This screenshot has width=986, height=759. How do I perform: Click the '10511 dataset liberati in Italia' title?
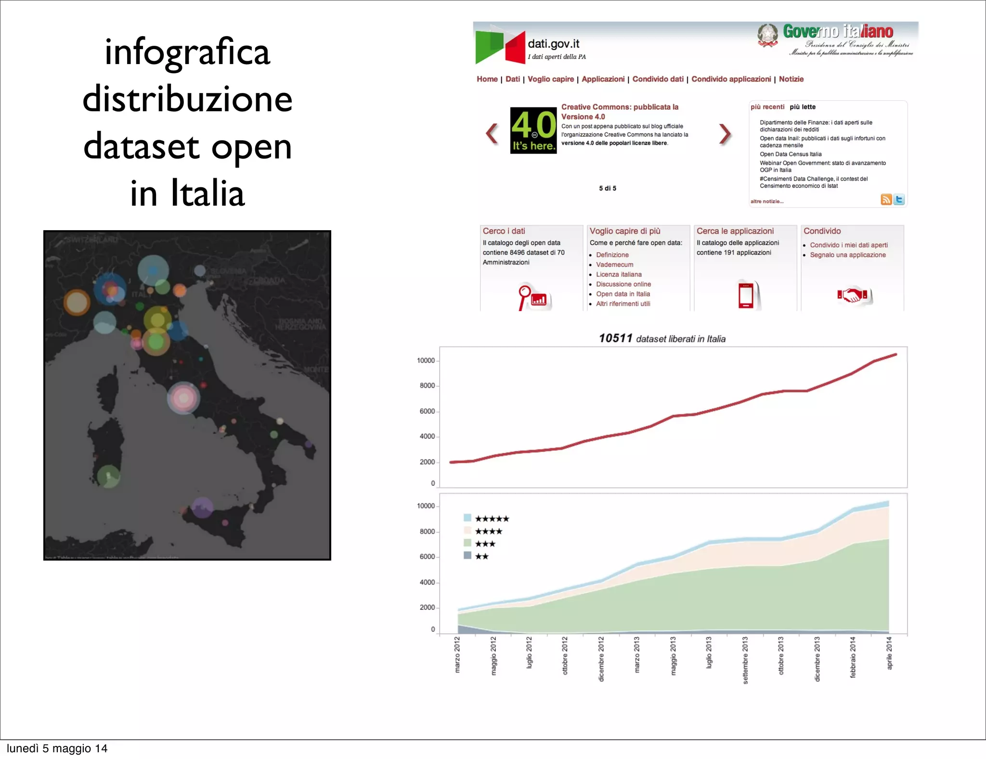(x=662, y=339)
